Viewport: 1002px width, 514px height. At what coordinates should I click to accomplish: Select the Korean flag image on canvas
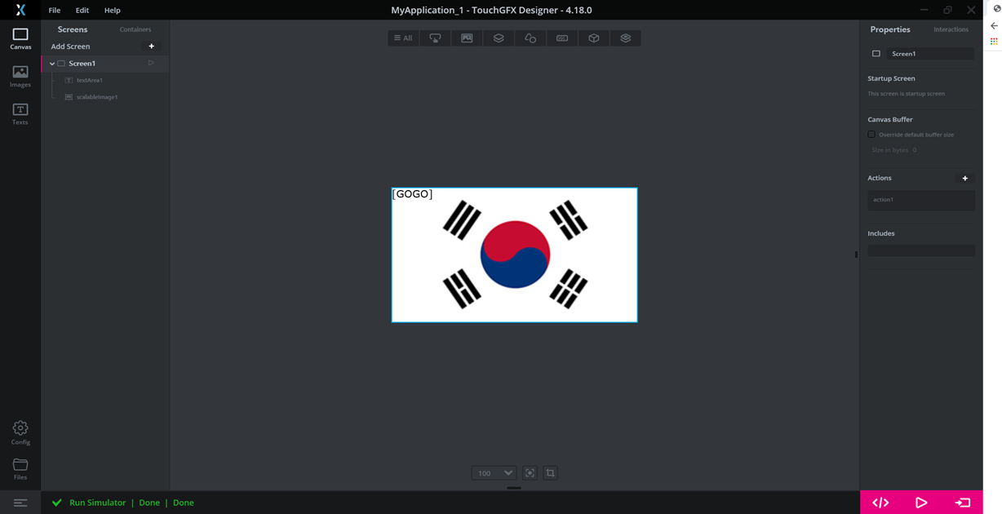(515, 255)
